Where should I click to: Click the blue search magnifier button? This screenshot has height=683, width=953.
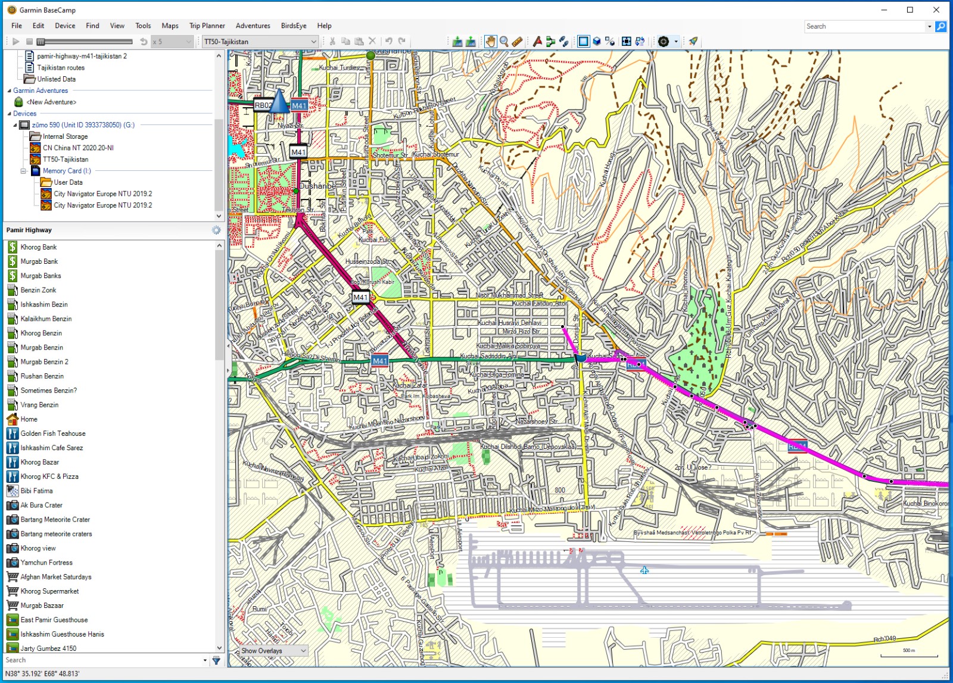941,26
